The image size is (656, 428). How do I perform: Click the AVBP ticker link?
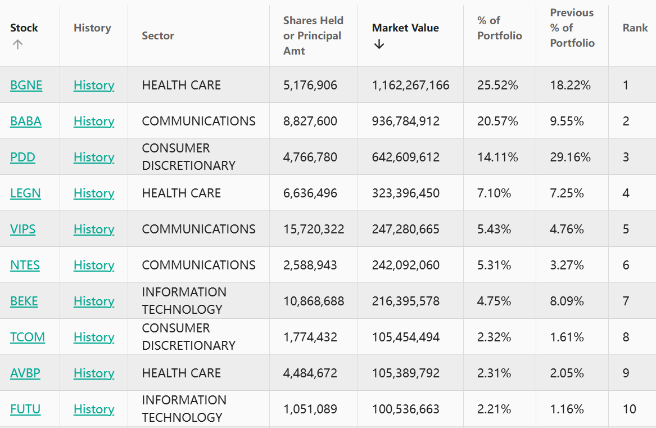tap(25, 373)
